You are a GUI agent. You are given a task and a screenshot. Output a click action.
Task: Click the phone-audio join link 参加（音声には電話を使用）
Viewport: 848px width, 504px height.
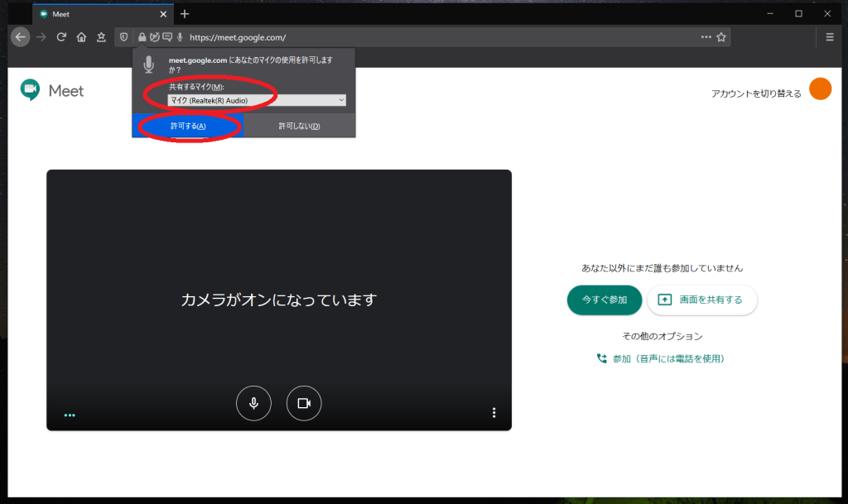(661, 358)
